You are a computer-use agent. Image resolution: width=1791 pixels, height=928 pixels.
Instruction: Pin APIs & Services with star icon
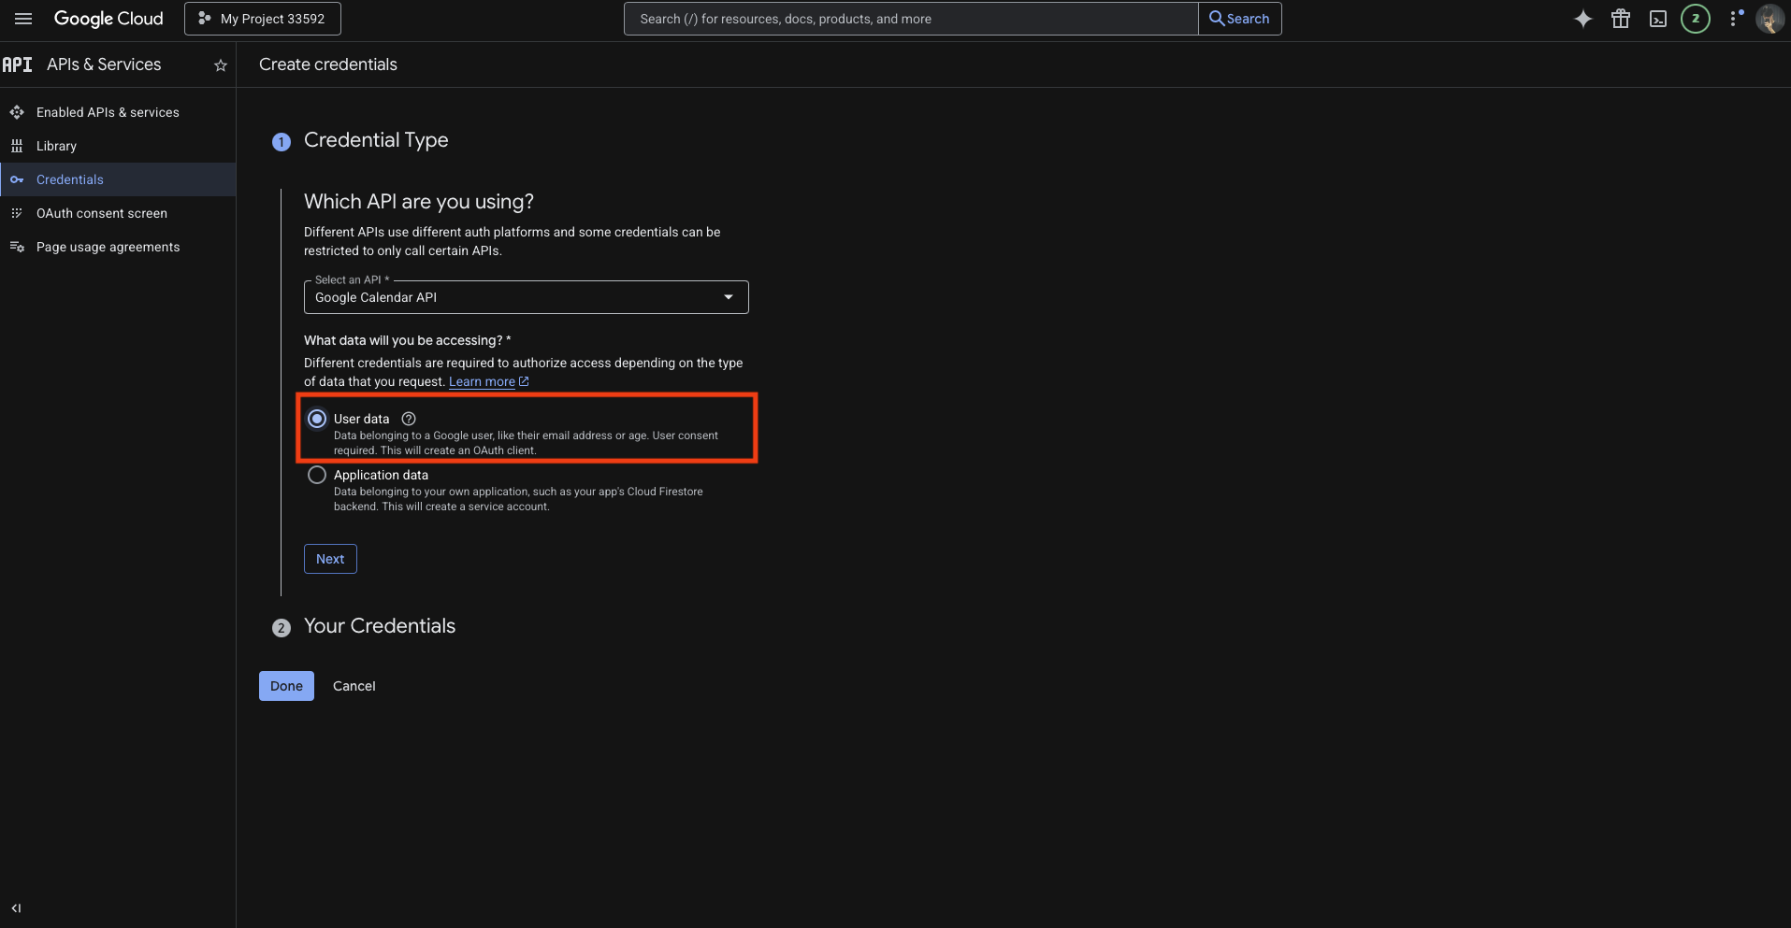click(x=221, y=65)
